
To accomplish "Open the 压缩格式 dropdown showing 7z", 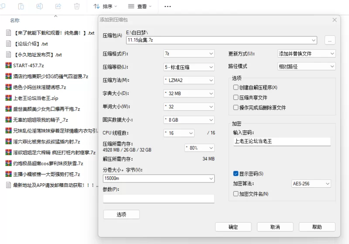I will point(189,54).
